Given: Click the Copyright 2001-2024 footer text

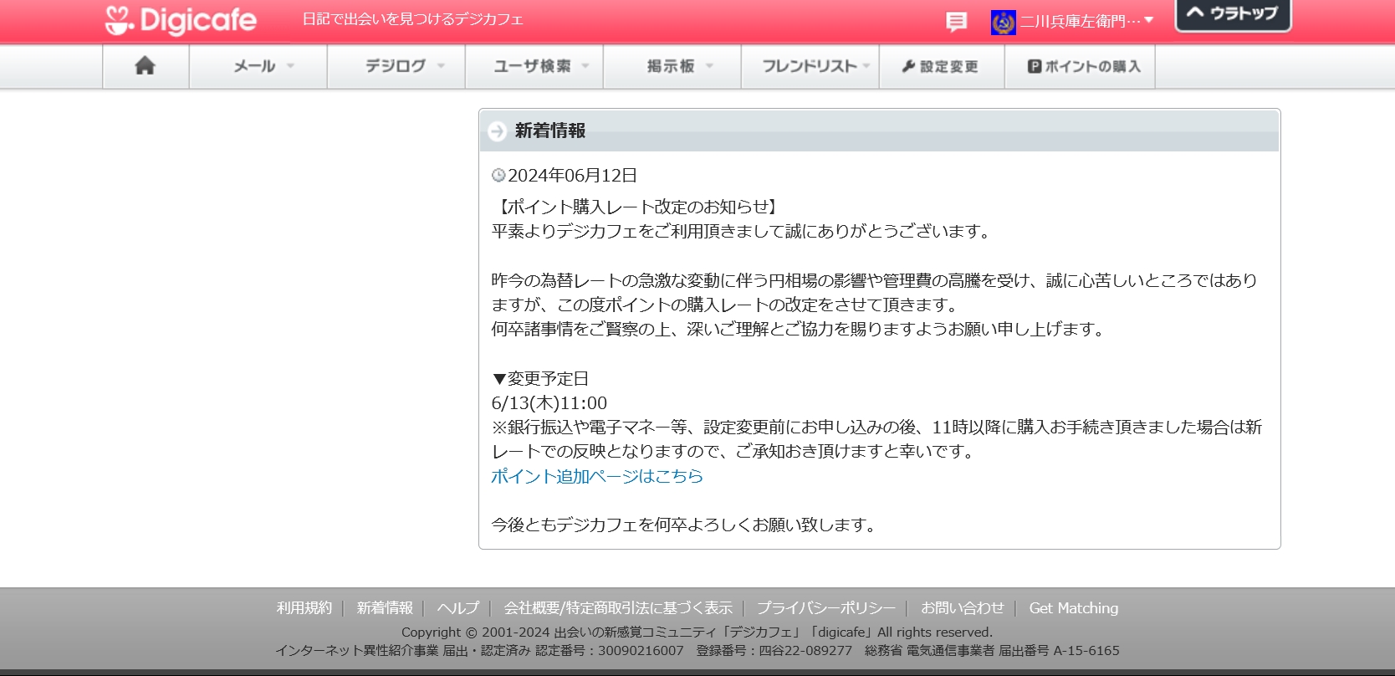Looking at the screenshot, I should click(697, 632).
